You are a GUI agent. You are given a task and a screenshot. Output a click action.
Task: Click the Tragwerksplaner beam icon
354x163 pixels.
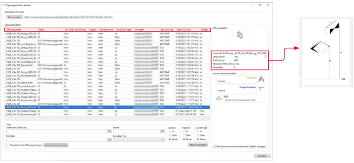coord(261,89)
